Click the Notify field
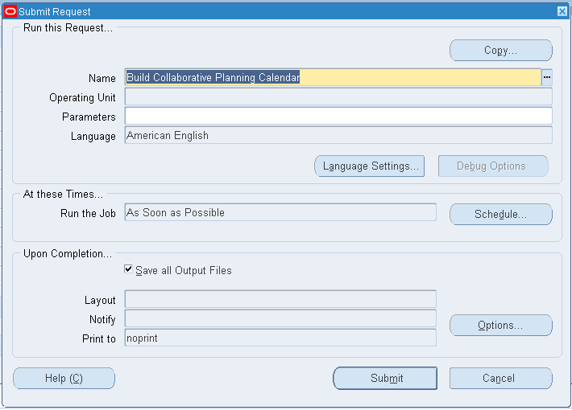 280,318
